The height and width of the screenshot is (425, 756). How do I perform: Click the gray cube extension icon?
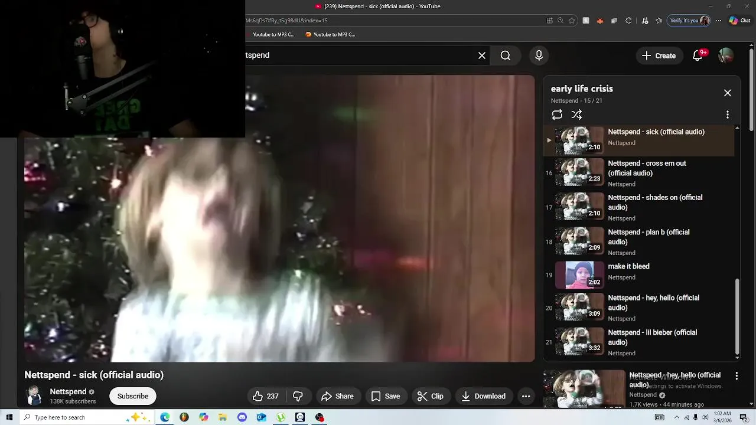[x=614, y=20]
